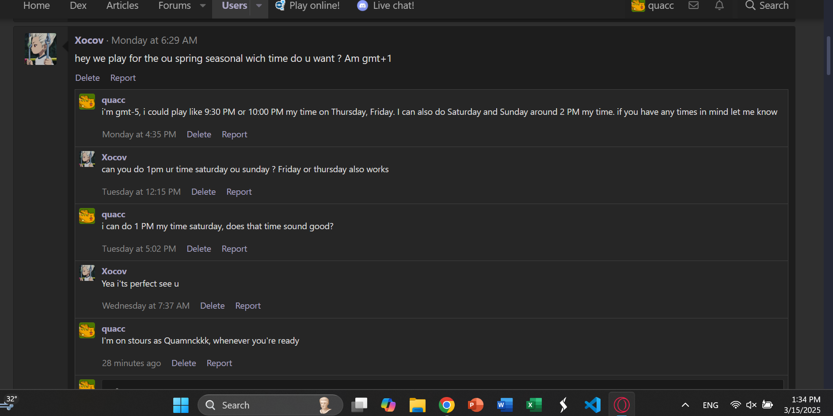Delete the Monday 4:35 PM comment

pos(199,134)
